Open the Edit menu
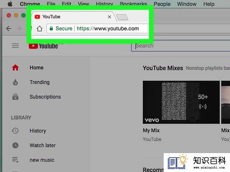The height and width of the screenshot is (172, 230). tap(66, 4)
